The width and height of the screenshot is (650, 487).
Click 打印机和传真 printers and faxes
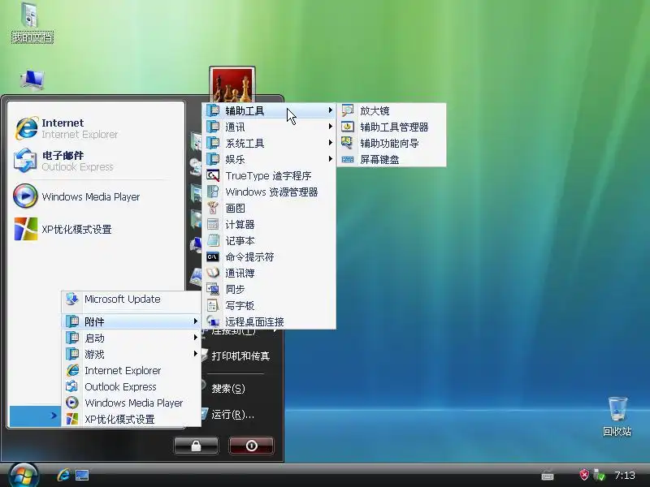pyautogui.click(x=240, y=356)
